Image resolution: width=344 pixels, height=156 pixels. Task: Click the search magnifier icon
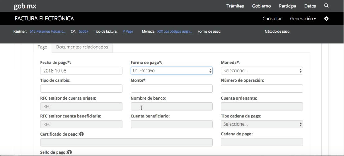(327, 6)
